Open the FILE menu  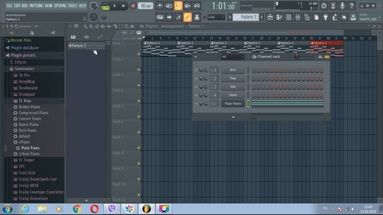click(9, 5)
